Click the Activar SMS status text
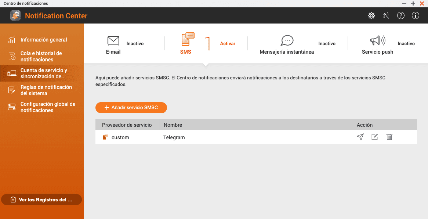 click(x=228, y=43)
